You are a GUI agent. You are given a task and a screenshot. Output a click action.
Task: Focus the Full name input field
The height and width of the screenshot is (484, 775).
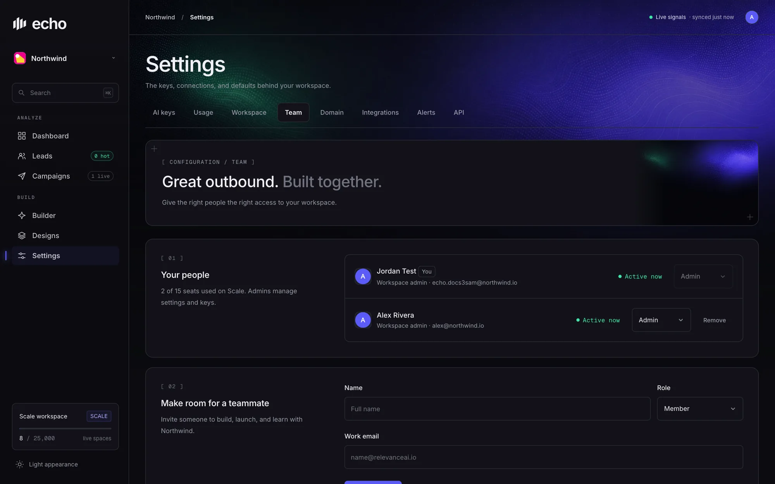click(x=497, y=409)
